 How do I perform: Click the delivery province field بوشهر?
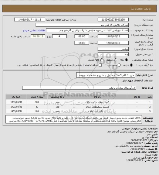click(x=113, y=49)
